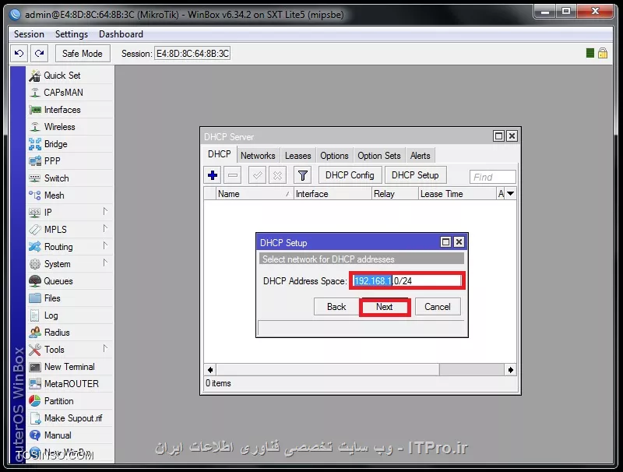
Task: Click the Find search field
Action: (493, 177)
